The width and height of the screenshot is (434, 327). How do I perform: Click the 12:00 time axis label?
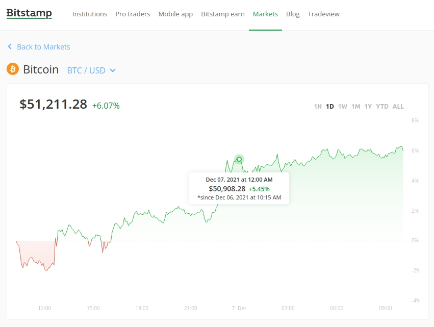pos(44,308)
